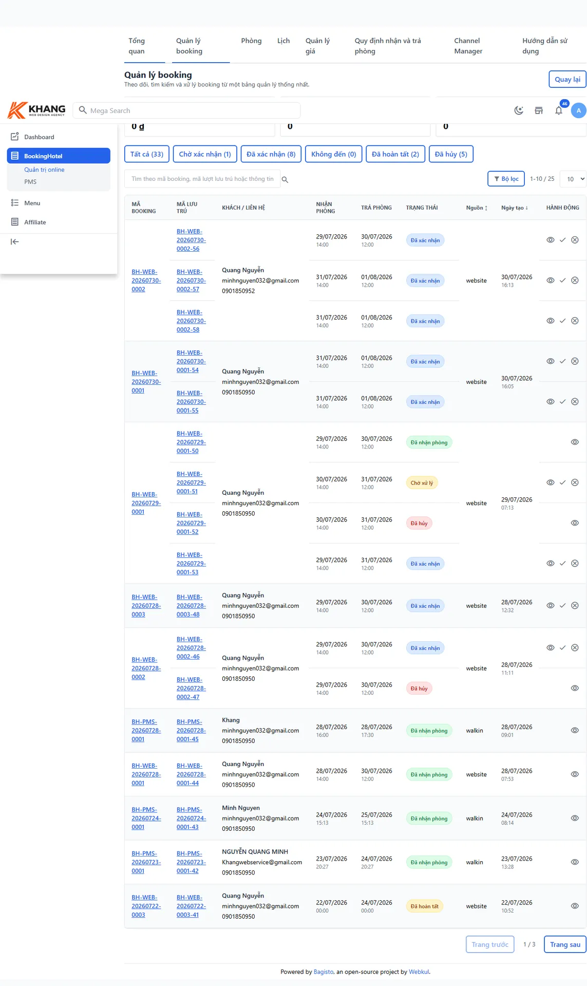587x986 pixels.
Task: Confirm stay BH-WEB-20260730-0002-57 check icon
Action: coord(562,281)
